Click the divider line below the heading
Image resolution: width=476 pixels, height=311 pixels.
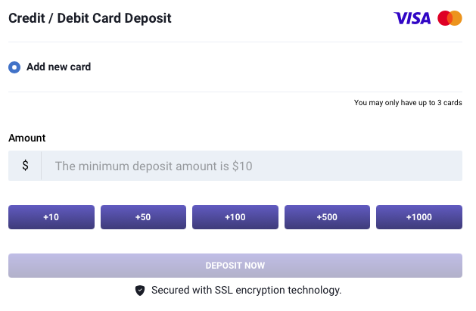(x=235, y=42)
